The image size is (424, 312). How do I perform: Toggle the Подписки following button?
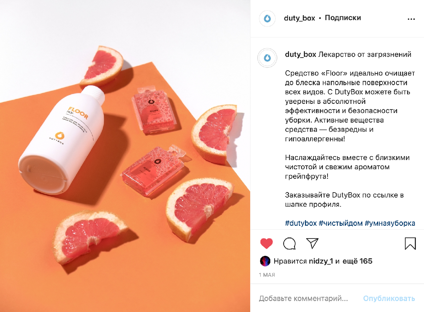point(343,18)
